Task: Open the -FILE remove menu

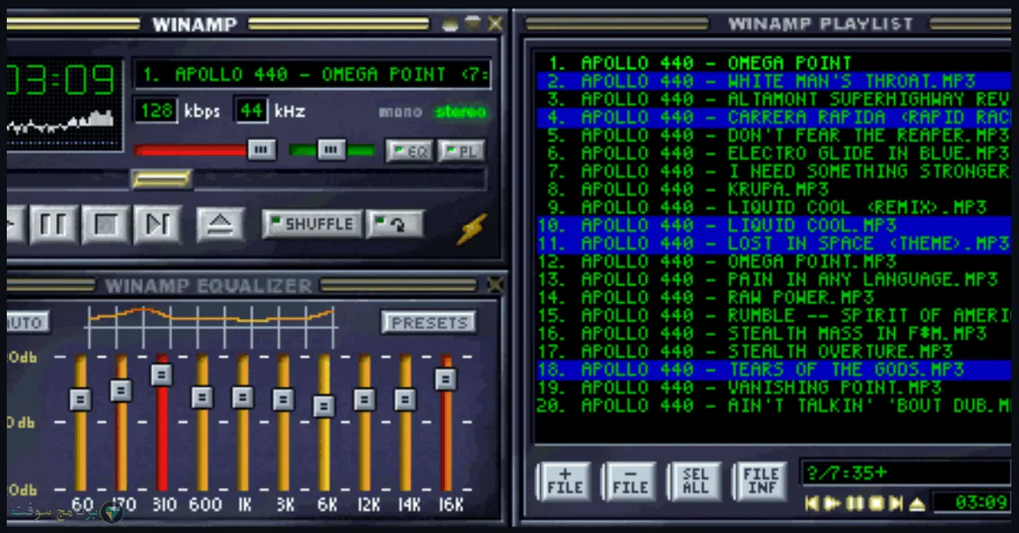Action: [x=629, y=481]
